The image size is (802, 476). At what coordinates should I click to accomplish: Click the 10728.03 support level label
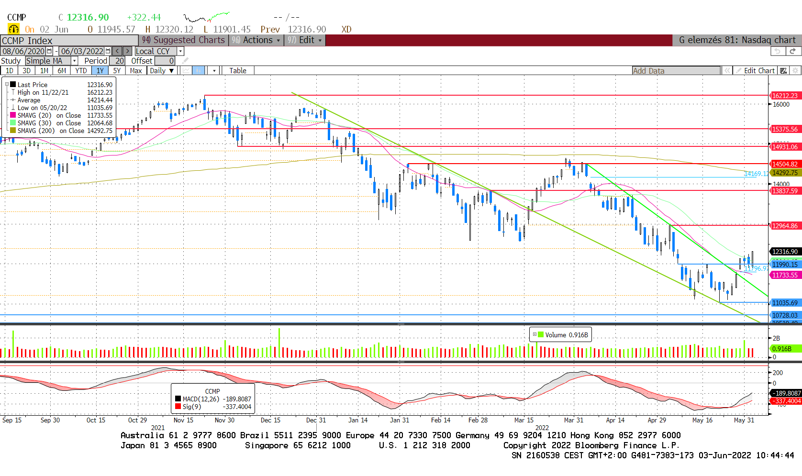785,315
